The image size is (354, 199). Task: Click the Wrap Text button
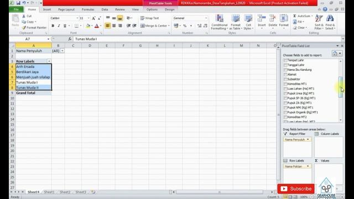pyautogui.click(x=149, y=18)
